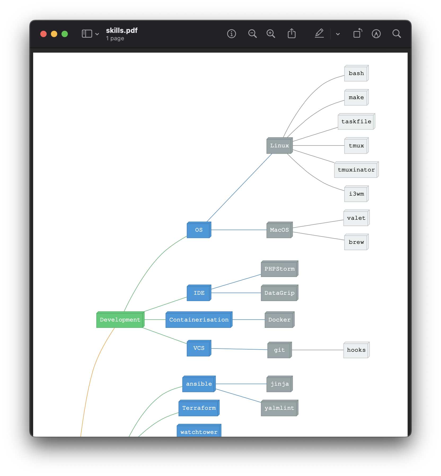Minimize the Preview window
Image resolution: width=441 pixels, height=476 pixels.
54,34
